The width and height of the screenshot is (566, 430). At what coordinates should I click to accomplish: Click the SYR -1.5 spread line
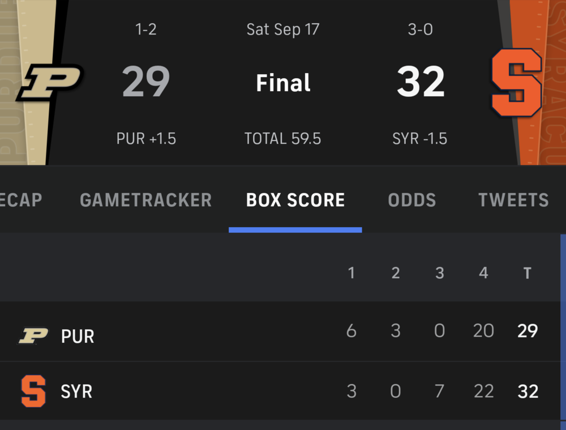(x=419, y=139)
